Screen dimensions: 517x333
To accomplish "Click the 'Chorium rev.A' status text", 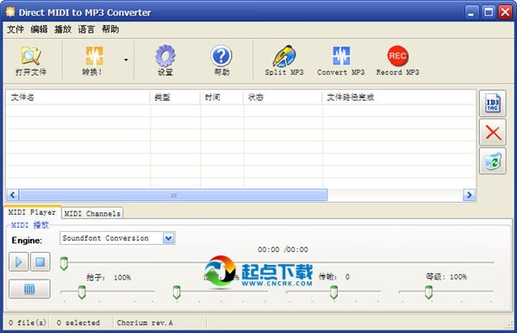I will (x=145, y=323).
